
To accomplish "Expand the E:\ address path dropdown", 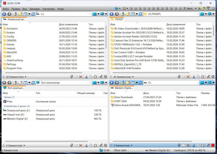I will pos(197,83).
